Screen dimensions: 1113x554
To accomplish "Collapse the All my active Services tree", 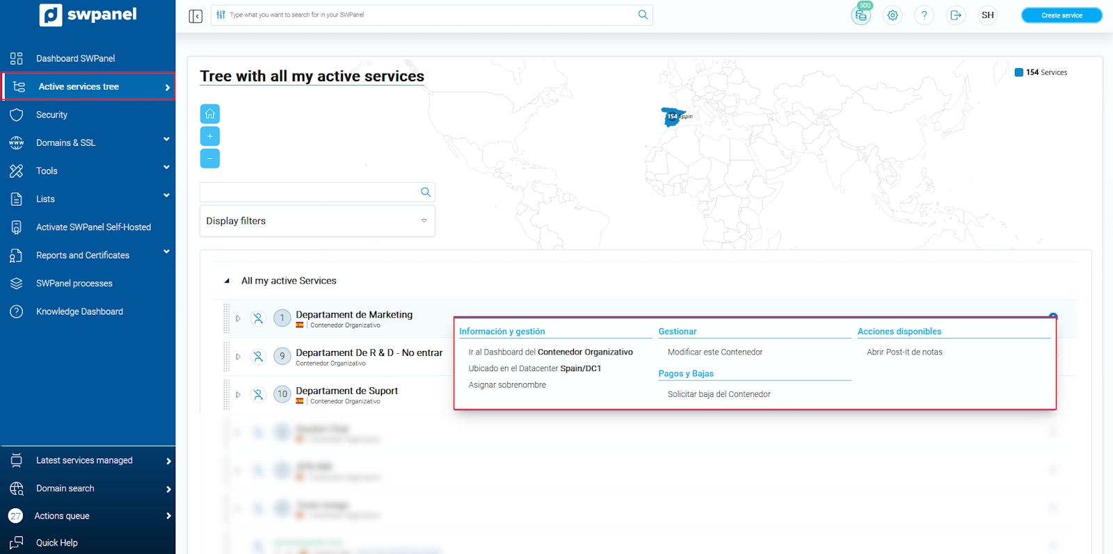I will click(x=227, y=282).
